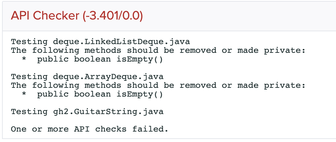The width and height of the screenshot is (336, 142).
Task: Click the Testing deque.LinkedListDeque.java line
Action: click(100, 42)
